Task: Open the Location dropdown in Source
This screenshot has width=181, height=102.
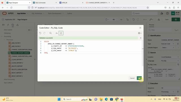Action: pos(170,57)
